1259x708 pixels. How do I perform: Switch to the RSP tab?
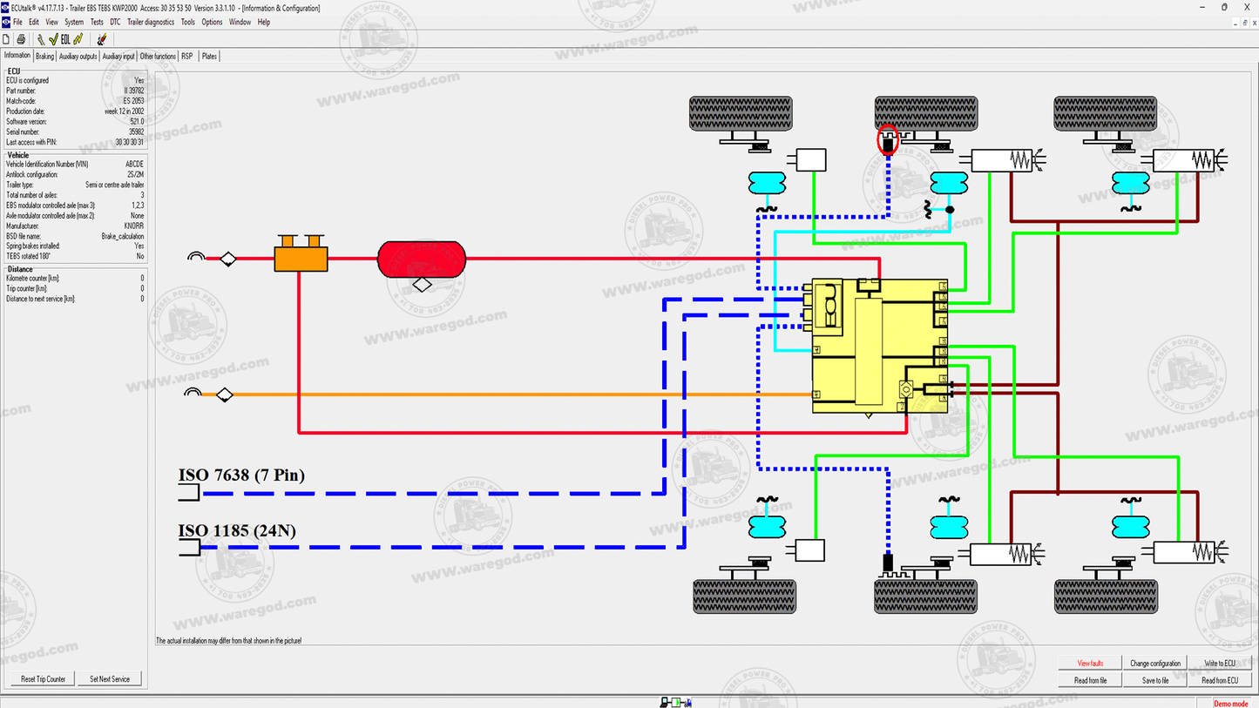pyautogui.click(x=187, y=57)
